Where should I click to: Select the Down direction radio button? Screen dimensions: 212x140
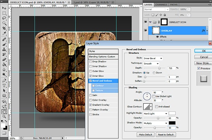154,73
